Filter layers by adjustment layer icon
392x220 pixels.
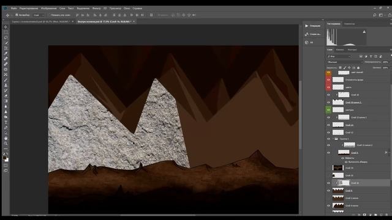(x=366, y=57)
